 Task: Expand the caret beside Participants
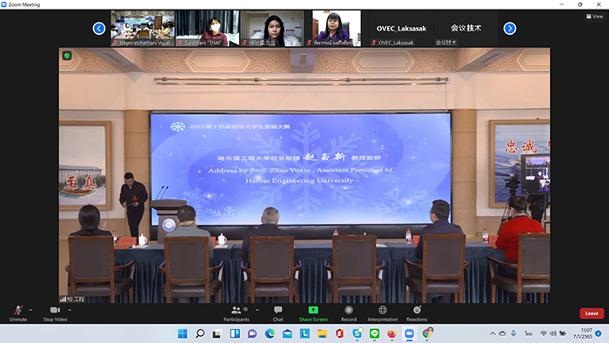tap(258, 310)
